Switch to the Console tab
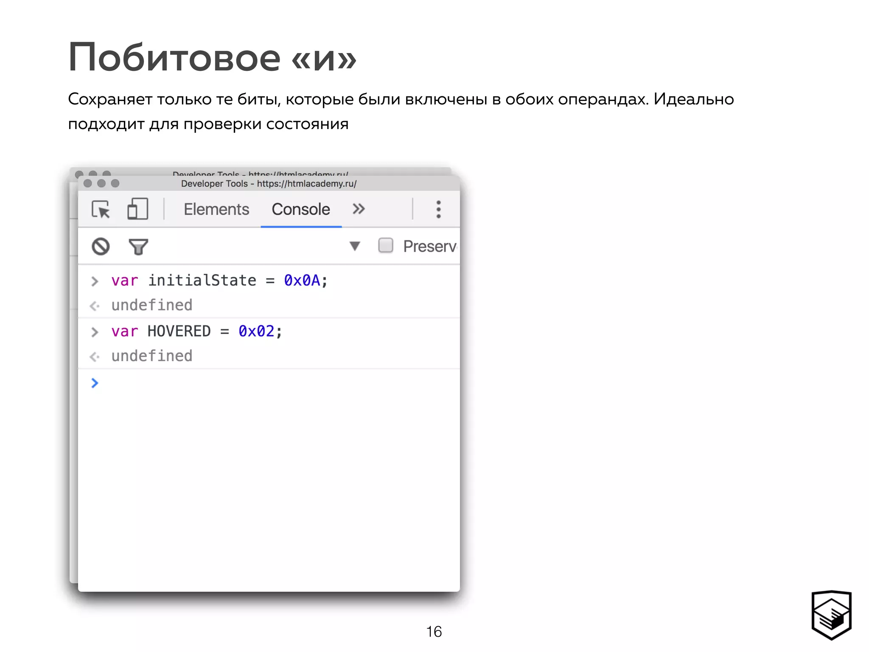Image resolution: width=869 pixels, height=652 pixels. click(301, 209)
